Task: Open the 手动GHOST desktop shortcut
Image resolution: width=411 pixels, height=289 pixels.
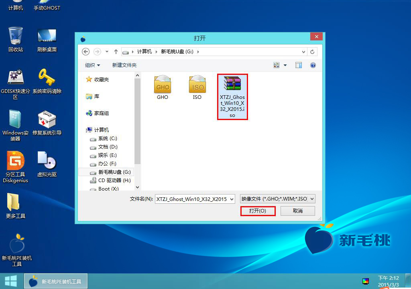Action: coord(47,6)
